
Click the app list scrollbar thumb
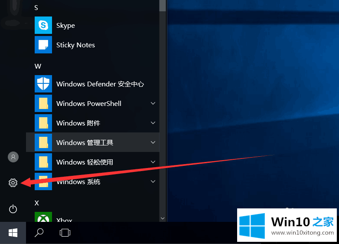163,5
